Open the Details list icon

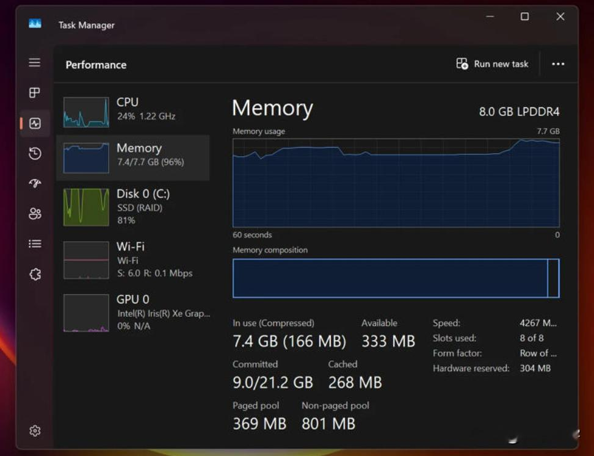point(35,244)
